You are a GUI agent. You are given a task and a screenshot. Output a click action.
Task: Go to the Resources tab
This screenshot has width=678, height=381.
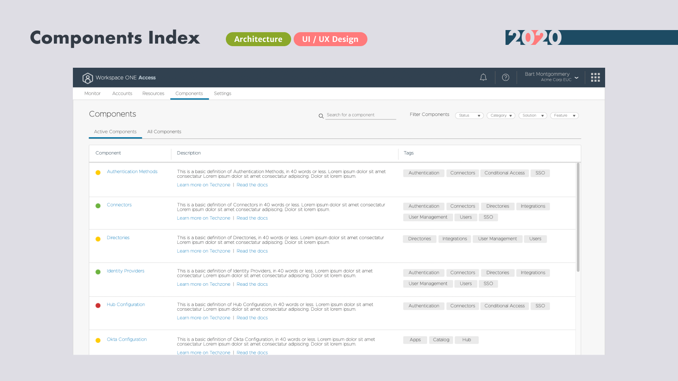click(153, 94)
